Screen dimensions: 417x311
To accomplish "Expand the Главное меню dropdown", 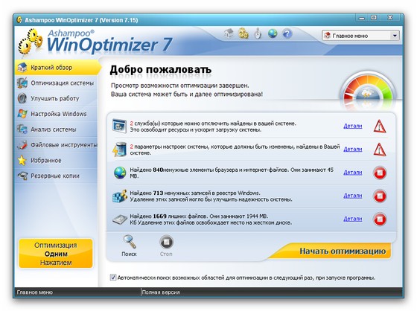I will coord(395,36).
